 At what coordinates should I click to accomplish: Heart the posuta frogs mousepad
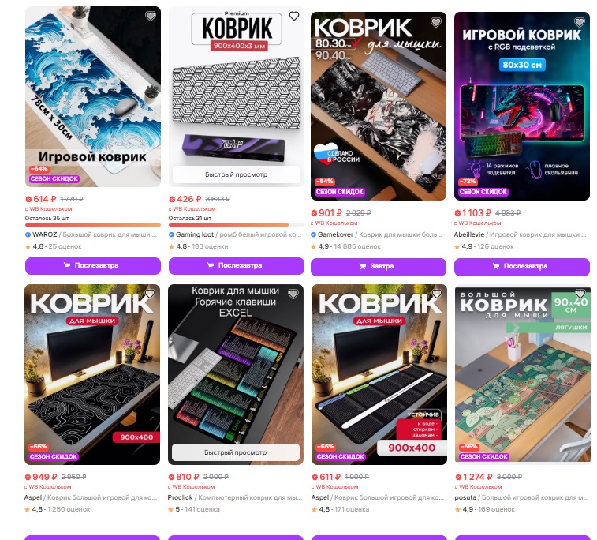(x=580, y=294)
